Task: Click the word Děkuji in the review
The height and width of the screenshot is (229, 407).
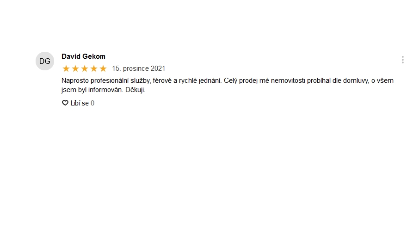Action: click(135, 90)
